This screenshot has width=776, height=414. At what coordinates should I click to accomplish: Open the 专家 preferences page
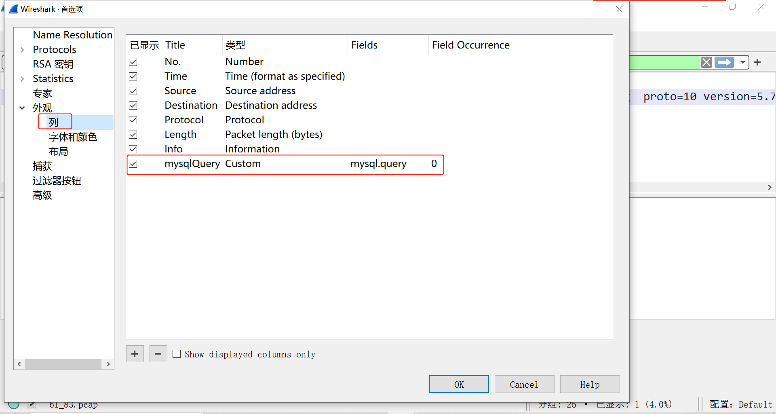42,93
